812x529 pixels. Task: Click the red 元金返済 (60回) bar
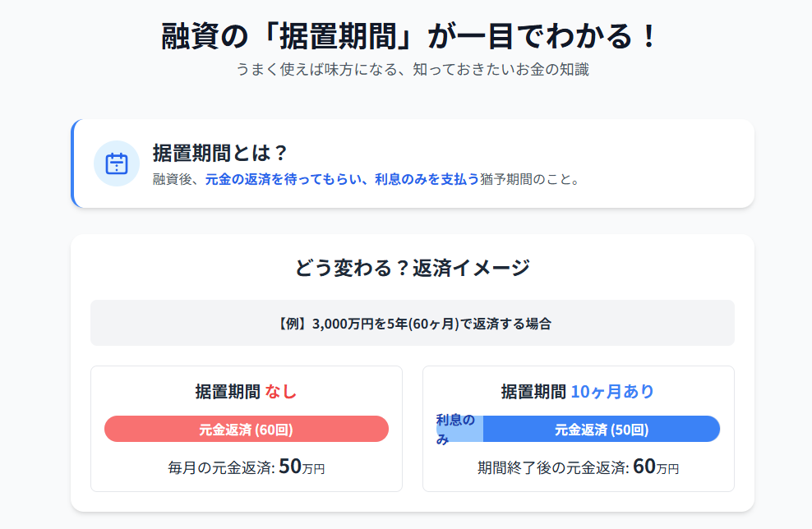coord(247,429)
